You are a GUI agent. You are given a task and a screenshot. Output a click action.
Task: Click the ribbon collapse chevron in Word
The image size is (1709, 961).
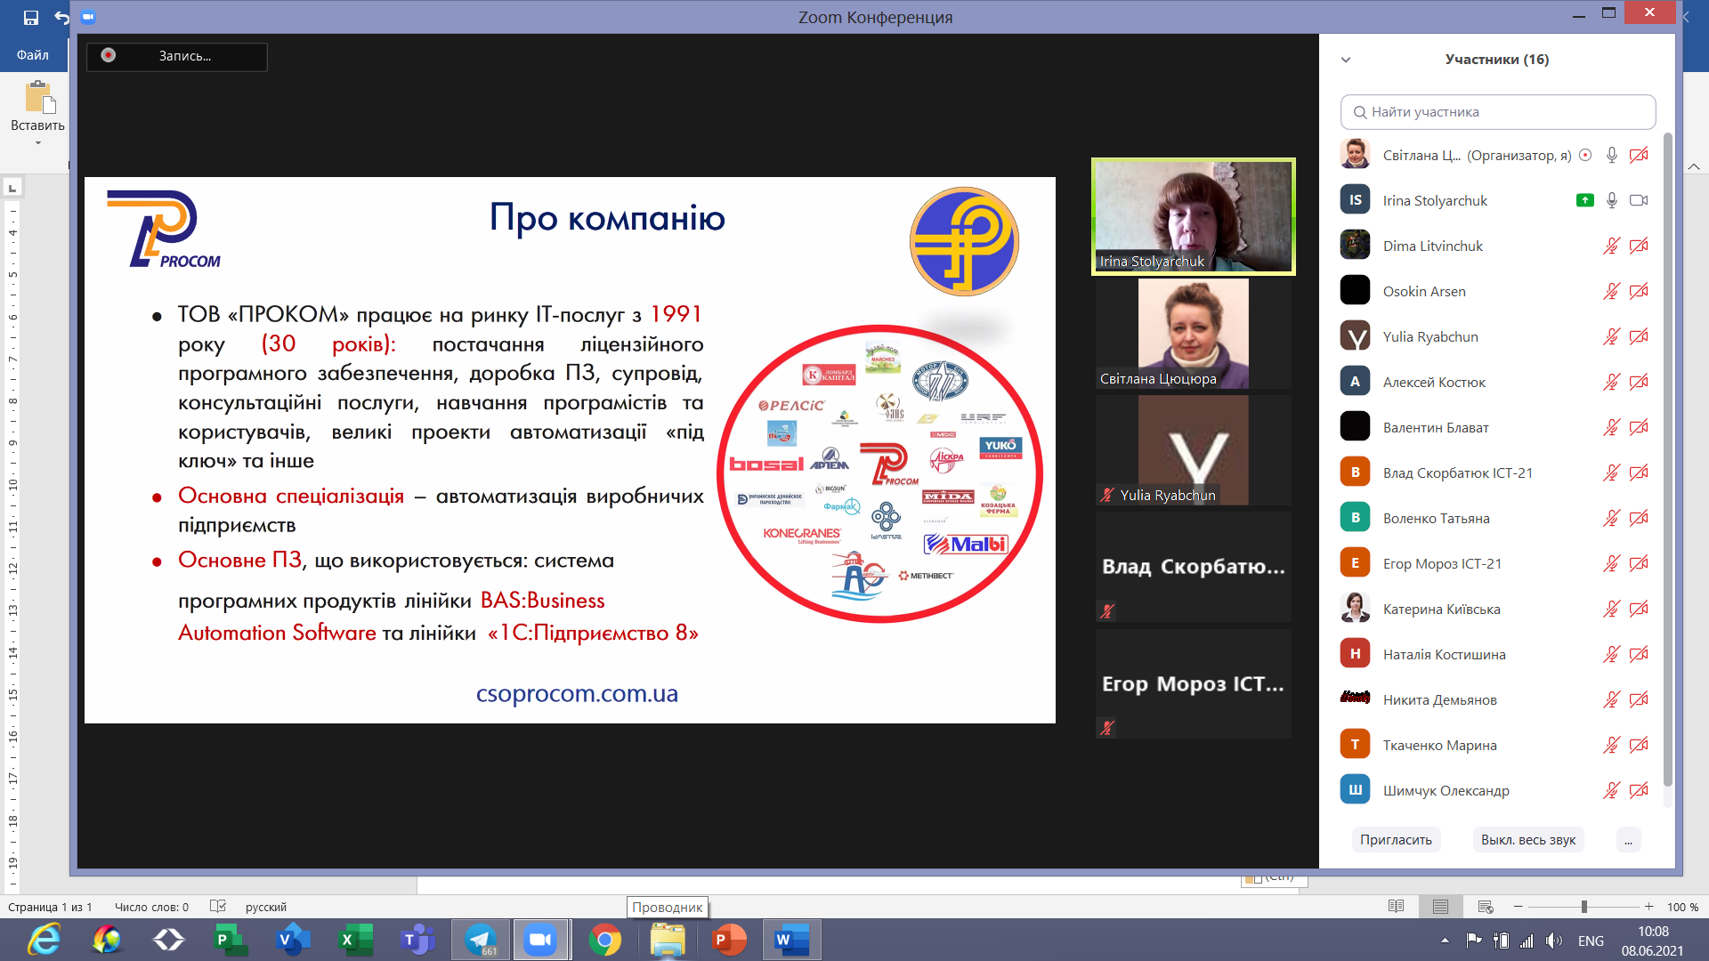coord(1694,166)
